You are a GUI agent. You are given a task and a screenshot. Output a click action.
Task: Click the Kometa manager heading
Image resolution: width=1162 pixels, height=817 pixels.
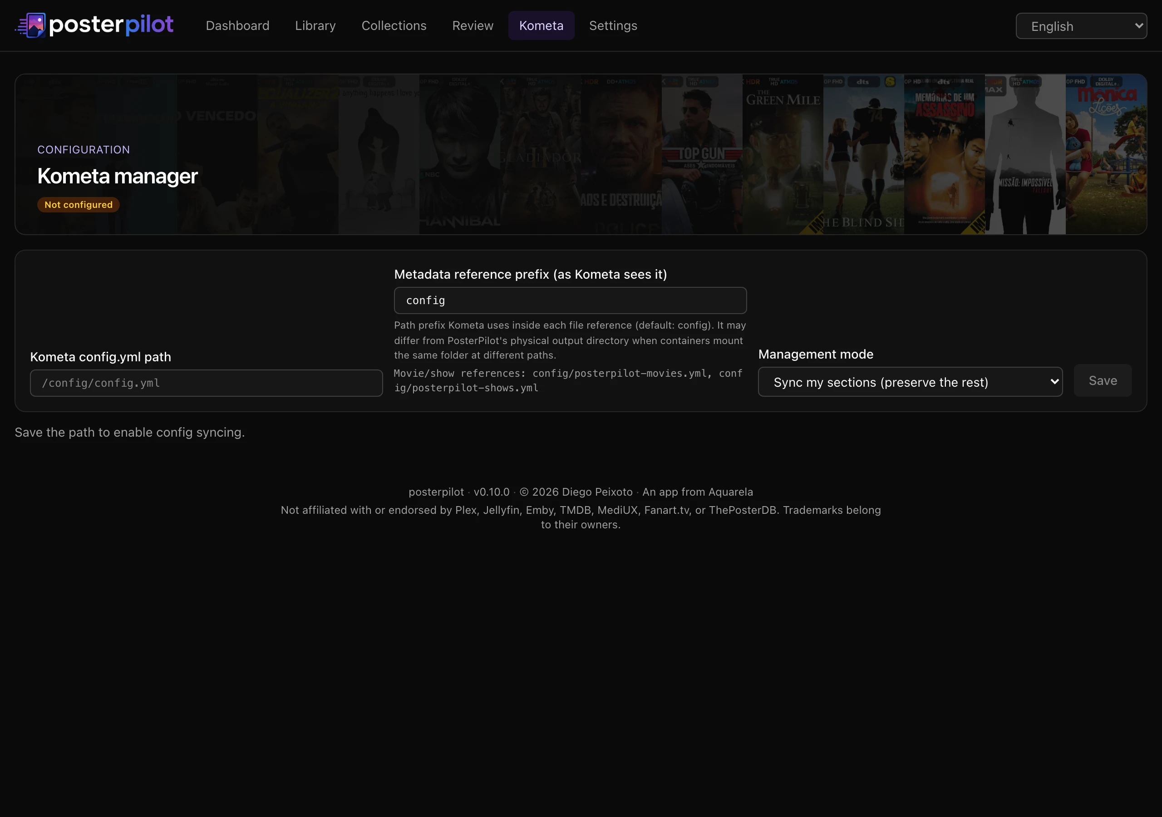click(x=118, y=176)
